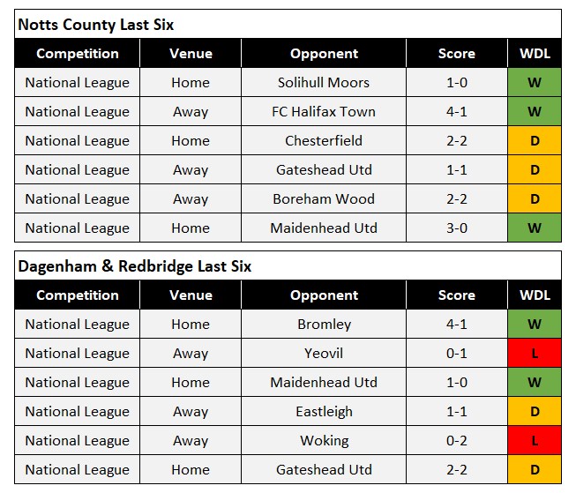This screenshot has height=493, width=576.
Task: Select the Boreham Wood opponent cell
Action: [324, 199]
